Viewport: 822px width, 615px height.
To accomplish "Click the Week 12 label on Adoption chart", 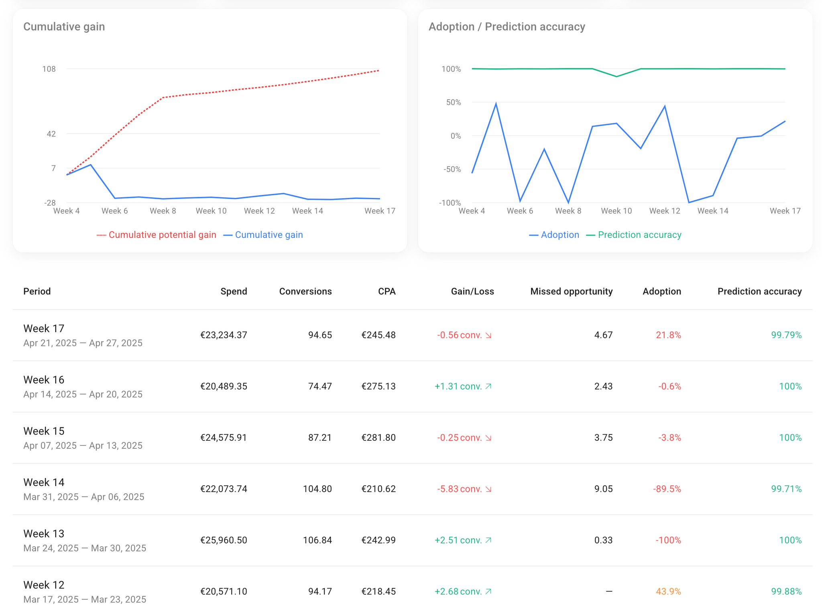I will point(665,211).
